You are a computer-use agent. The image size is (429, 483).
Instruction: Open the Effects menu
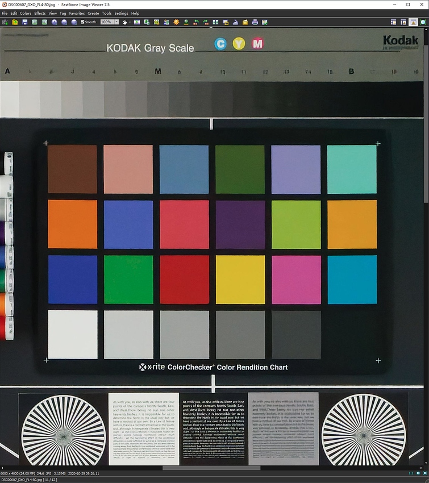point(40,13)
